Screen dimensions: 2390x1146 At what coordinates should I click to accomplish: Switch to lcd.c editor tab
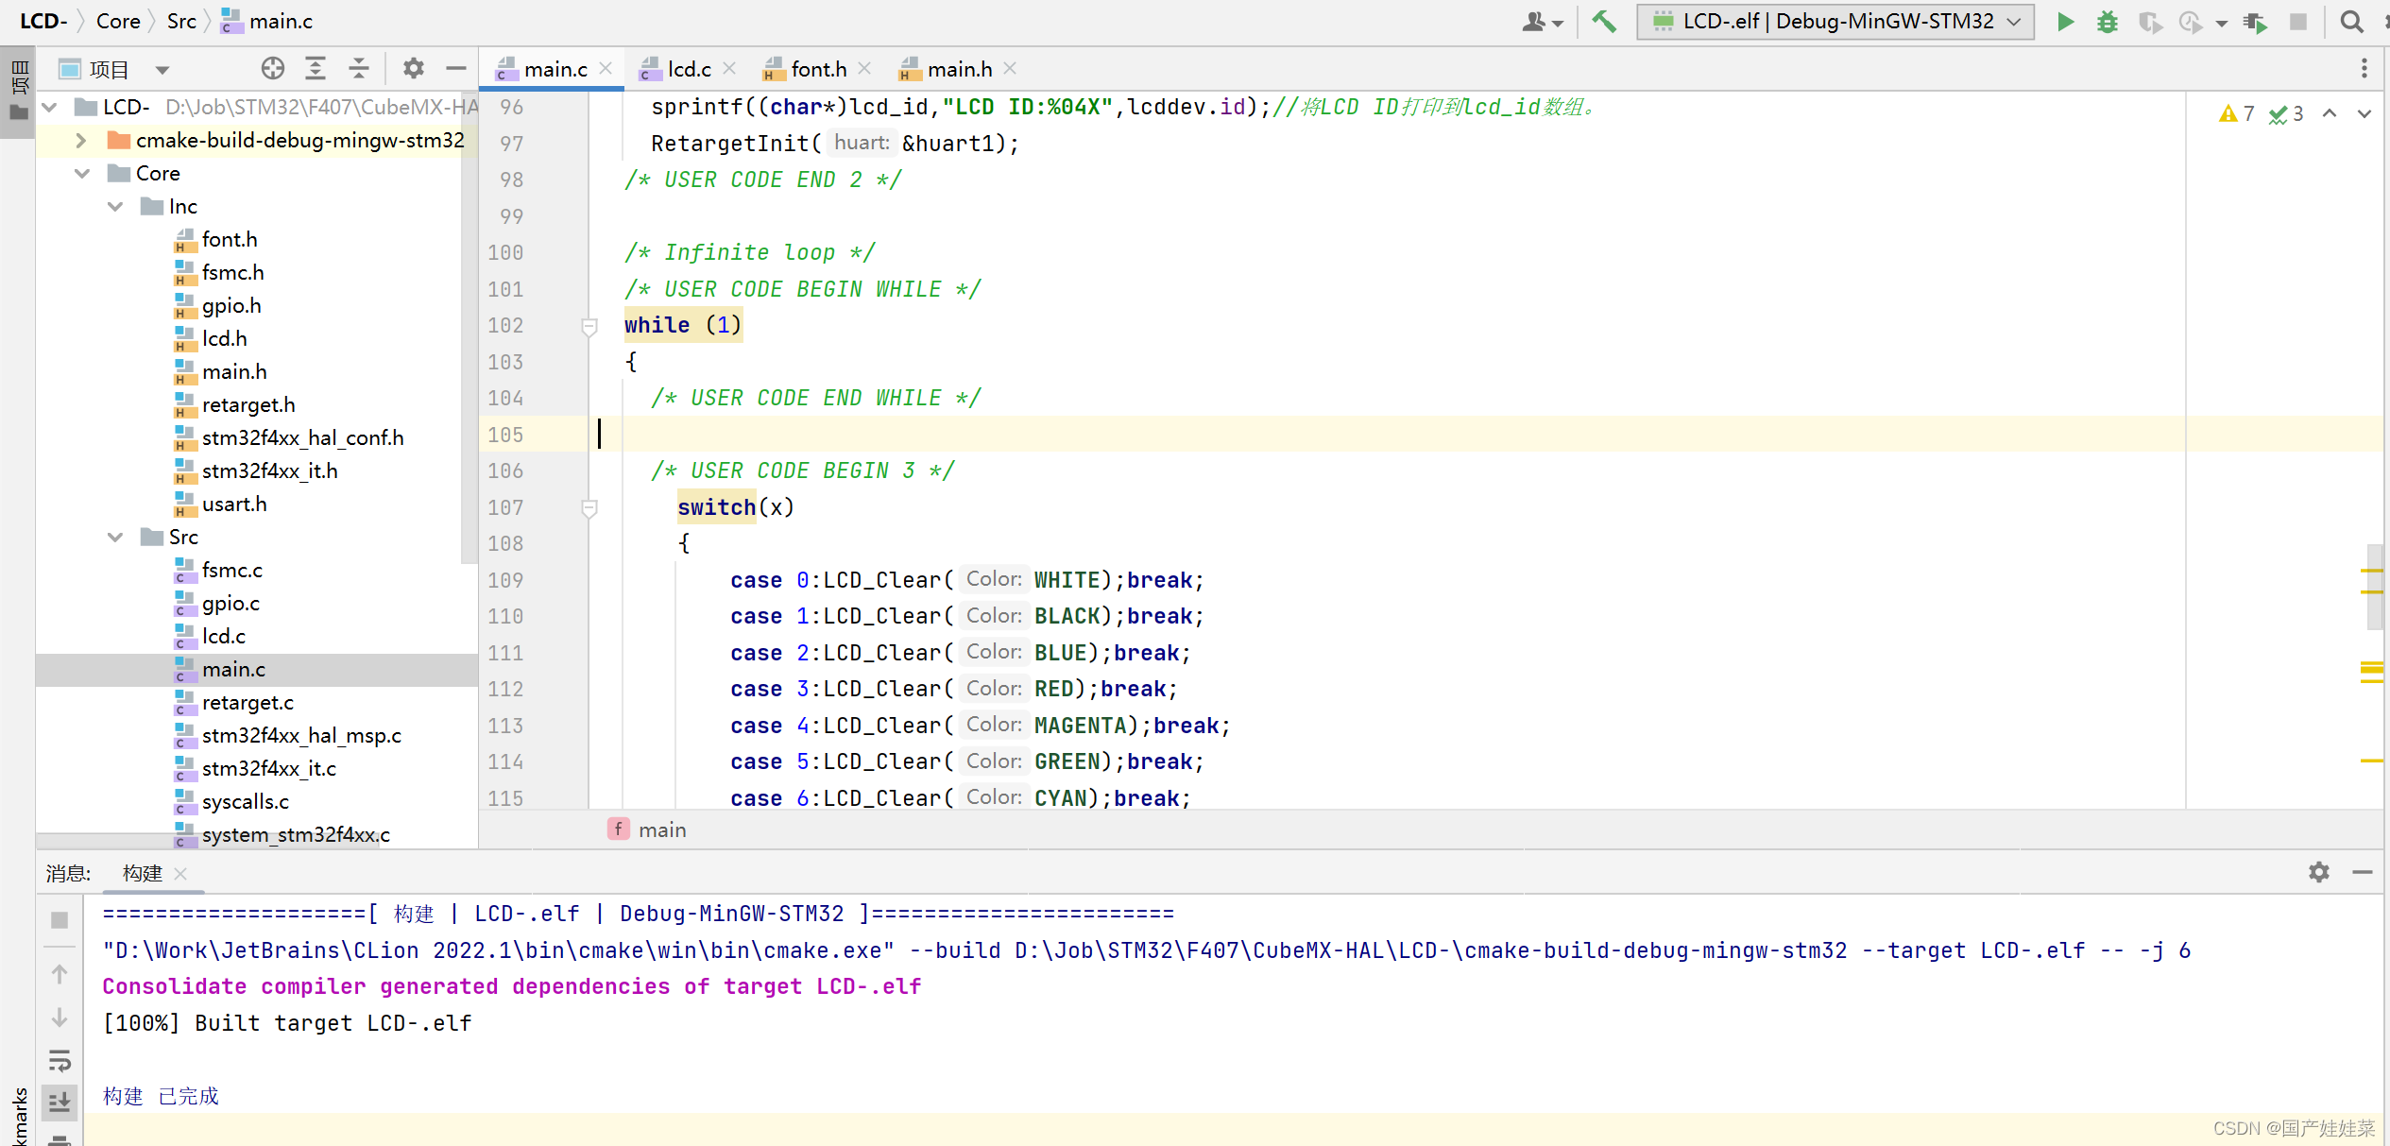tap(689, 69)
